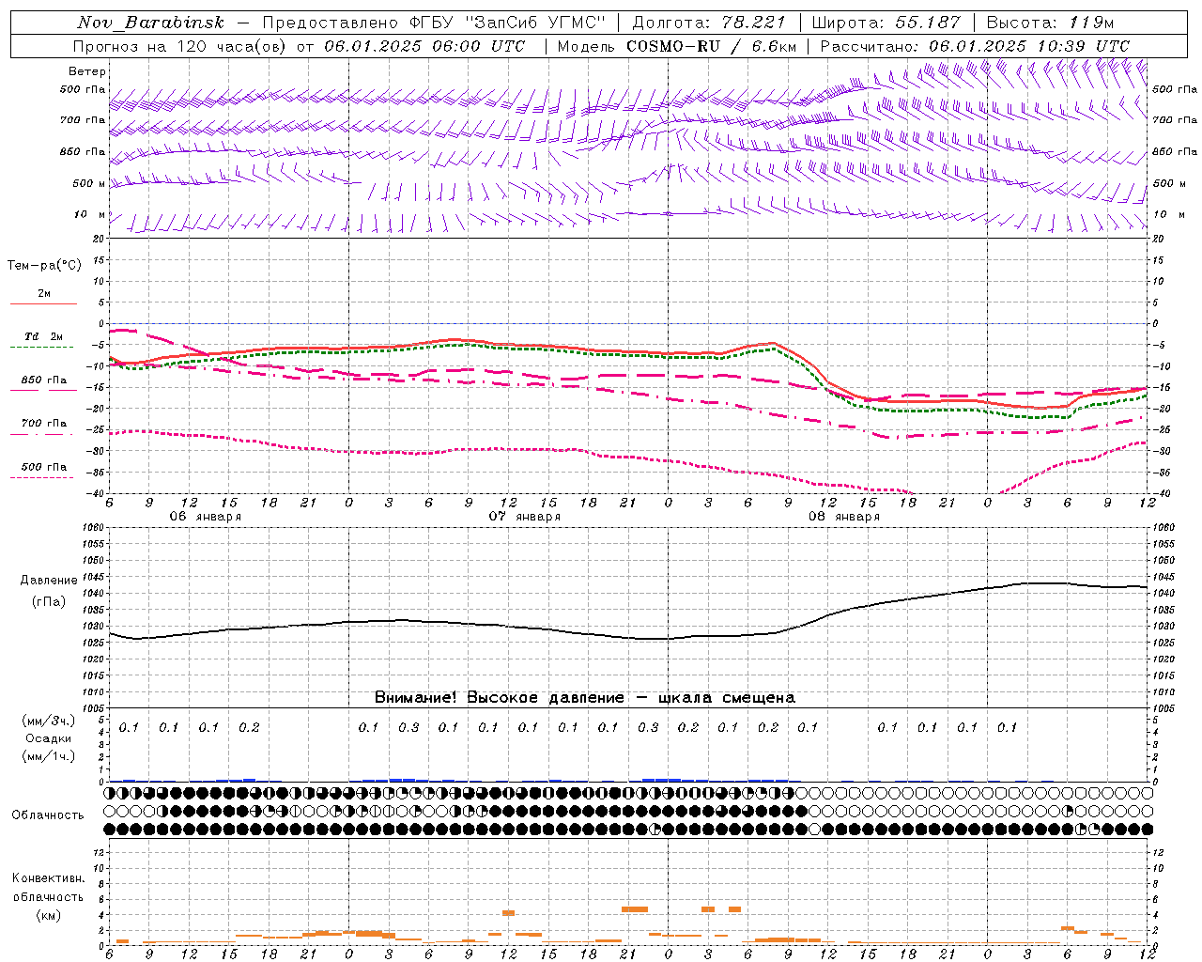This screenshot has height=962, width=1202.
Task: Click the dashed line sample under 'Td 2м' legend
Action: tap(42, 348)
